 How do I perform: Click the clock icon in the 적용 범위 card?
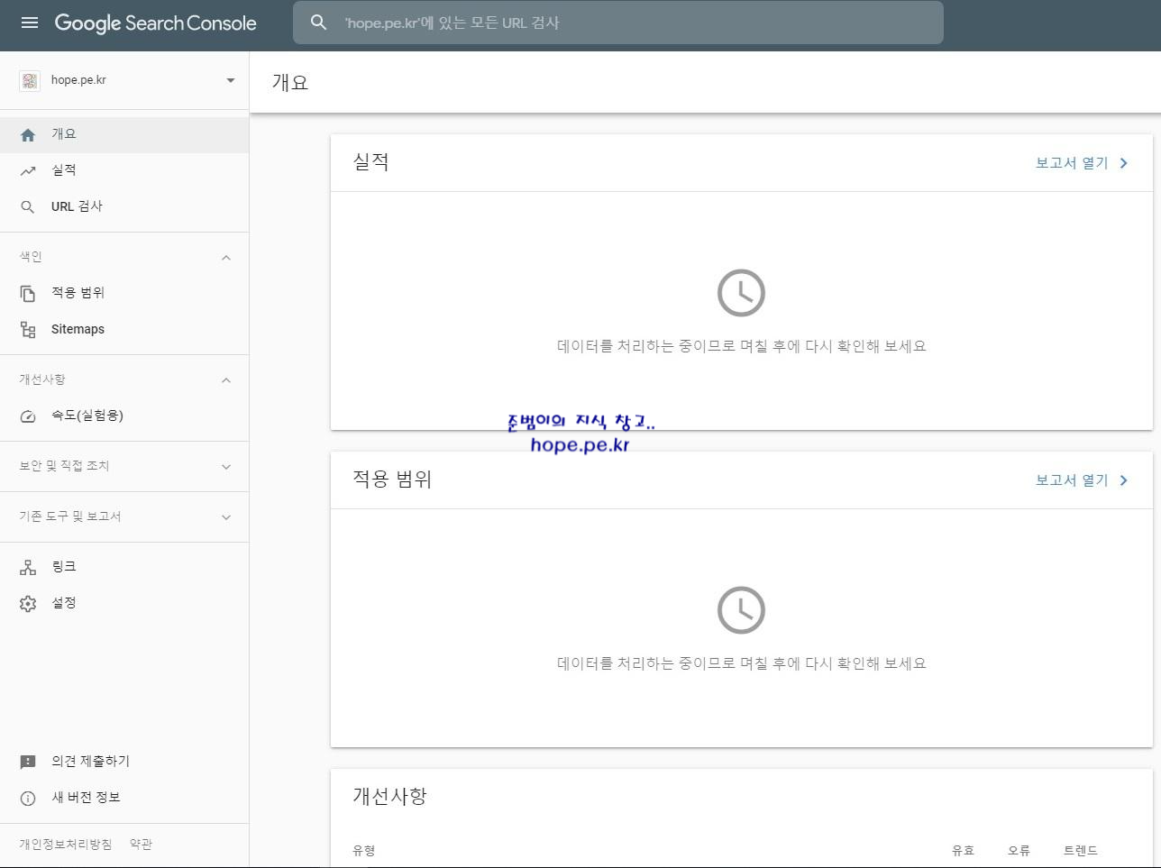click(741, 610)
